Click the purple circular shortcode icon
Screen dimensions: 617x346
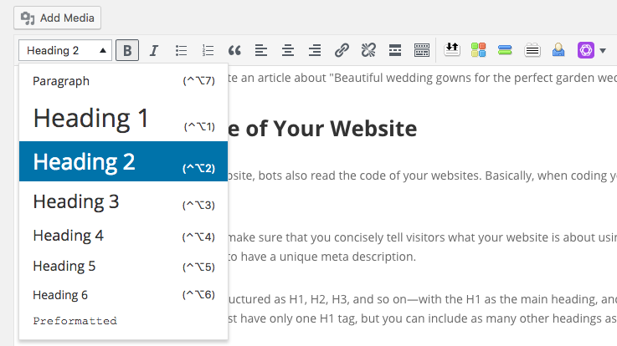coord(585,50)
